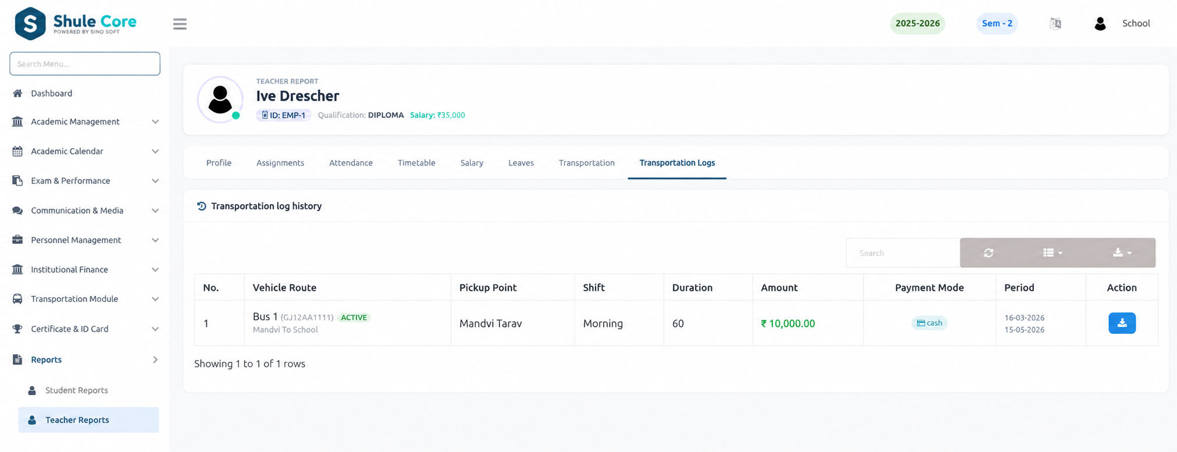Screen dimensions: 1177x452
Task: Expand Communication & Media chevron
Action: [x=155, y=211]
